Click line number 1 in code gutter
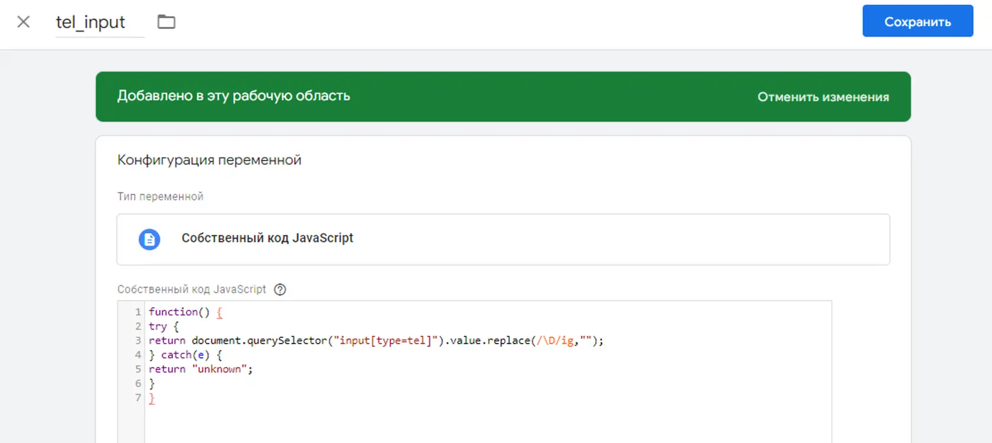The image size is (992, 443). (x=138, y=312)
